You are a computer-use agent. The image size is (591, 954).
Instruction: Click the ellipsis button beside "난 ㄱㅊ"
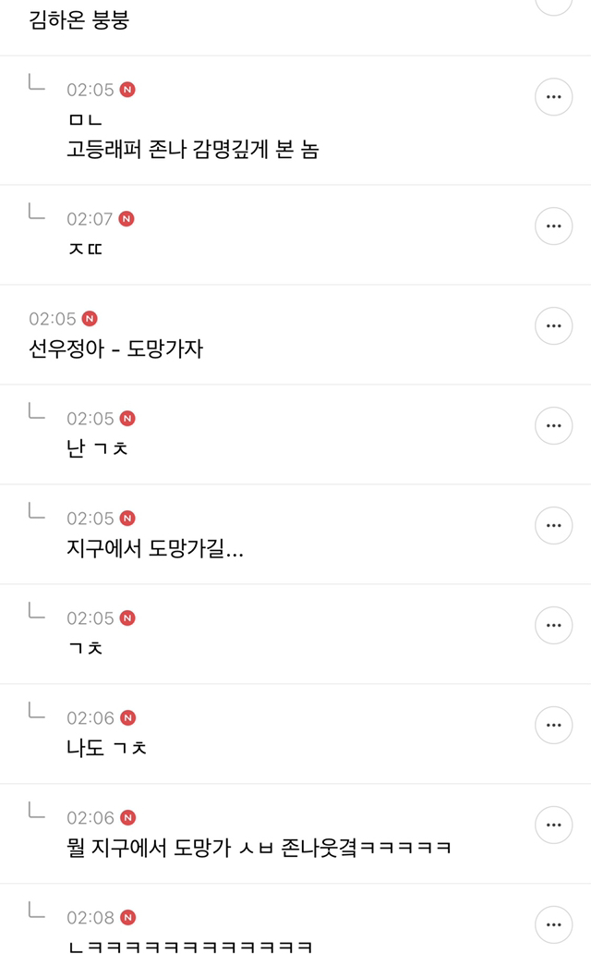(x=553, y=425)
